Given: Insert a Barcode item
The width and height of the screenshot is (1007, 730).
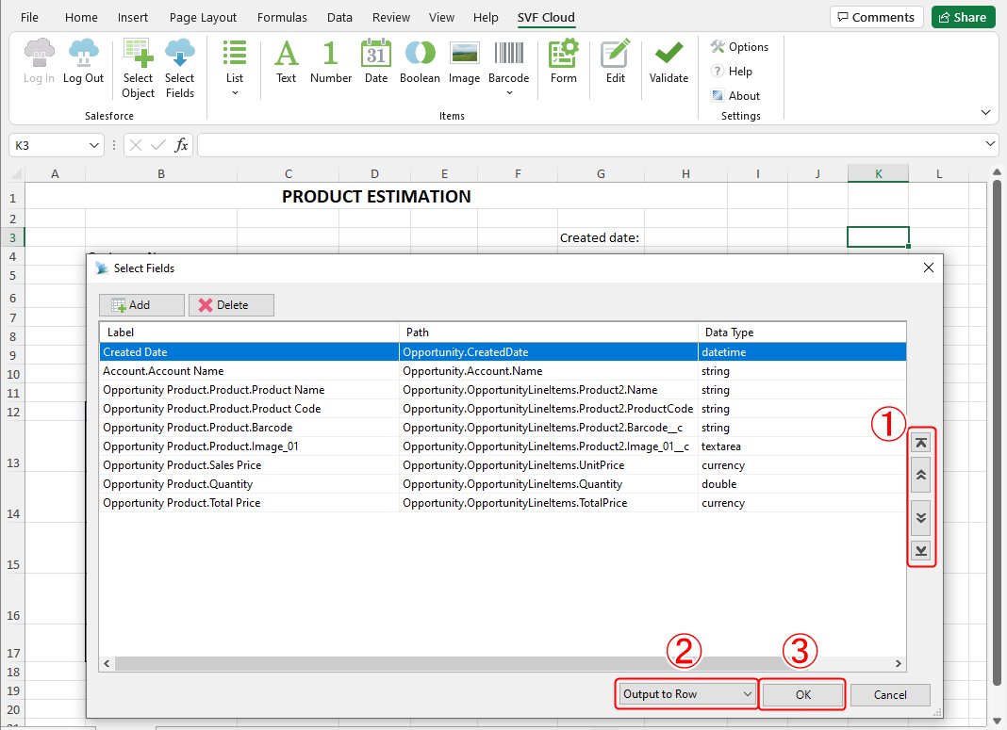Looking at the screenshot, I should pos(508,69).
